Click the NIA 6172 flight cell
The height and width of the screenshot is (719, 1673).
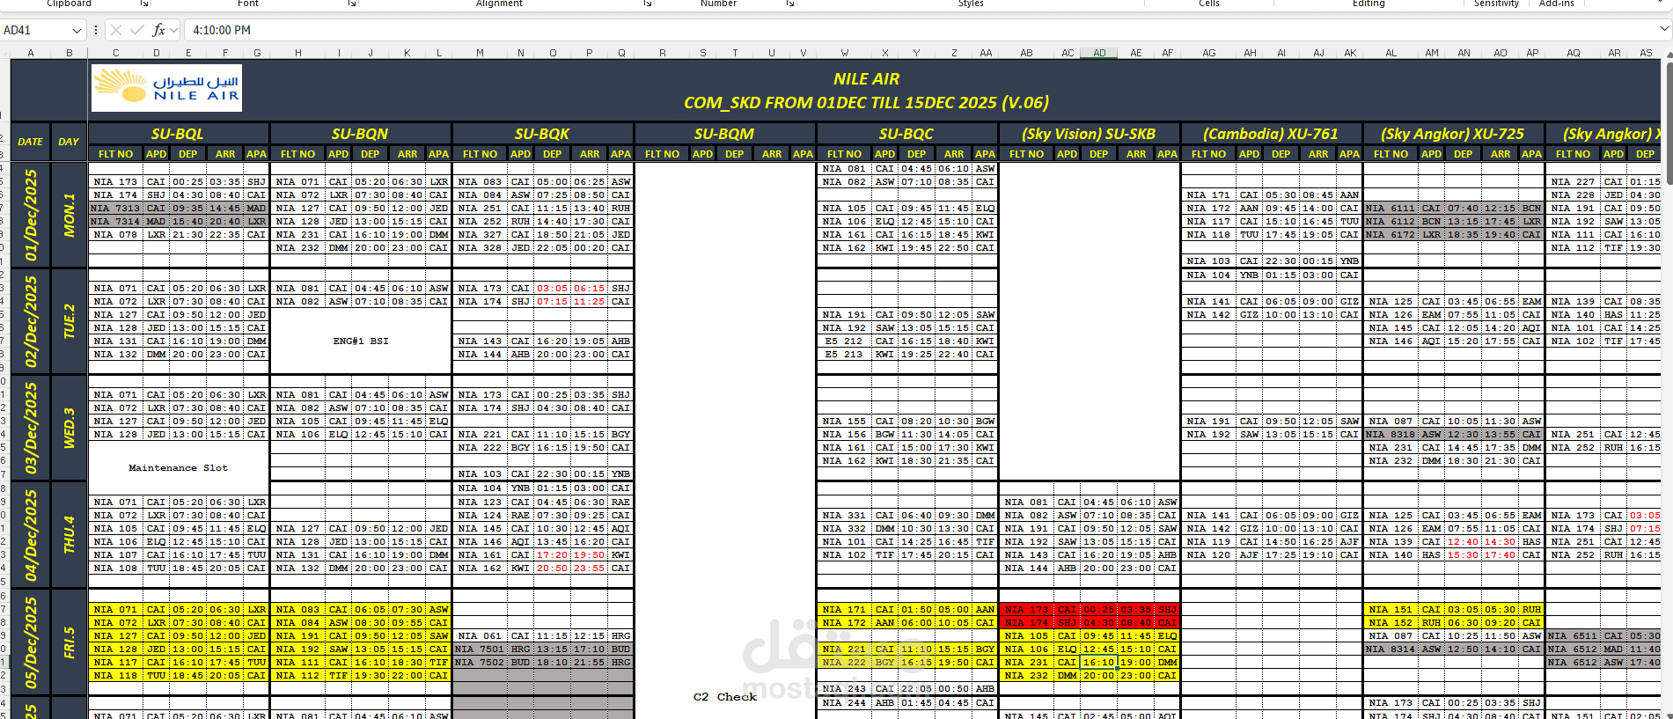tap(1390, 235)
